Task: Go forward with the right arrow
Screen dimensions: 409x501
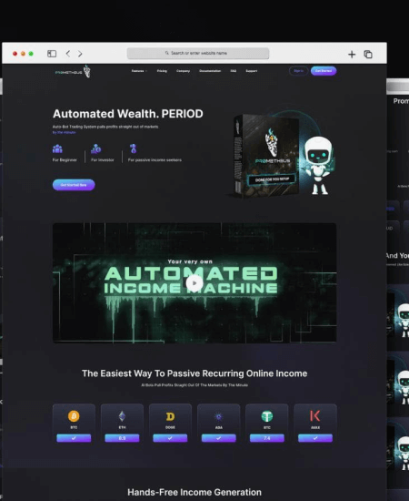Action: pyautogui.click(x=80, y=54)
